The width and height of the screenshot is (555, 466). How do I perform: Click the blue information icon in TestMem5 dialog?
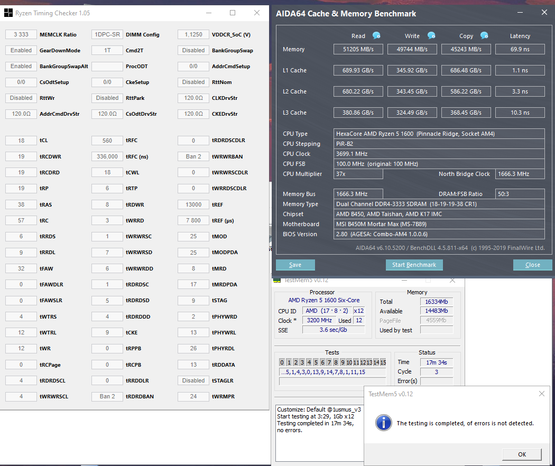pyautogui.click(x=384, y=423)
